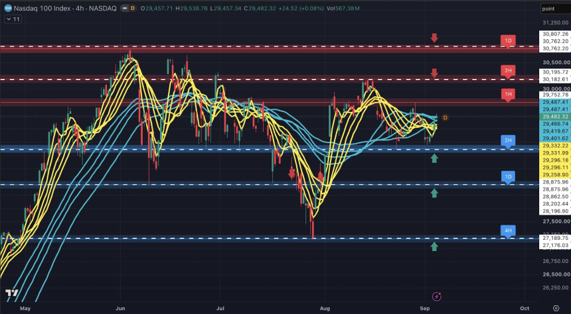Click the cyan 29,401.62 moving average label

point(554,138)
